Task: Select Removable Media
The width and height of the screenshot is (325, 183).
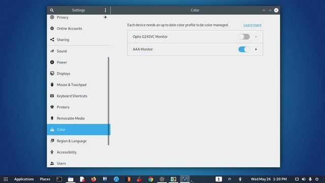Action: pyautogui.click(x=79, y=118)
